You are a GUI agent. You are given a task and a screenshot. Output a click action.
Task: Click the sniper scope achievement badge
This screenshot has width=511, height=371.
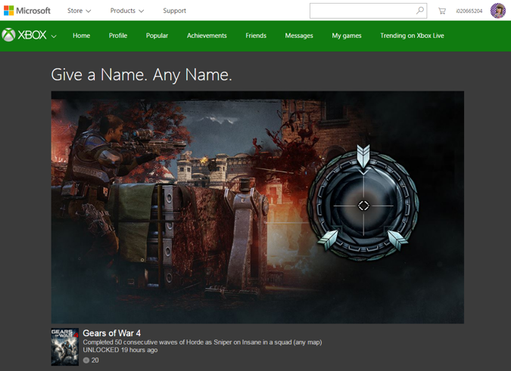pyautogui.click(x=363, y=203)
